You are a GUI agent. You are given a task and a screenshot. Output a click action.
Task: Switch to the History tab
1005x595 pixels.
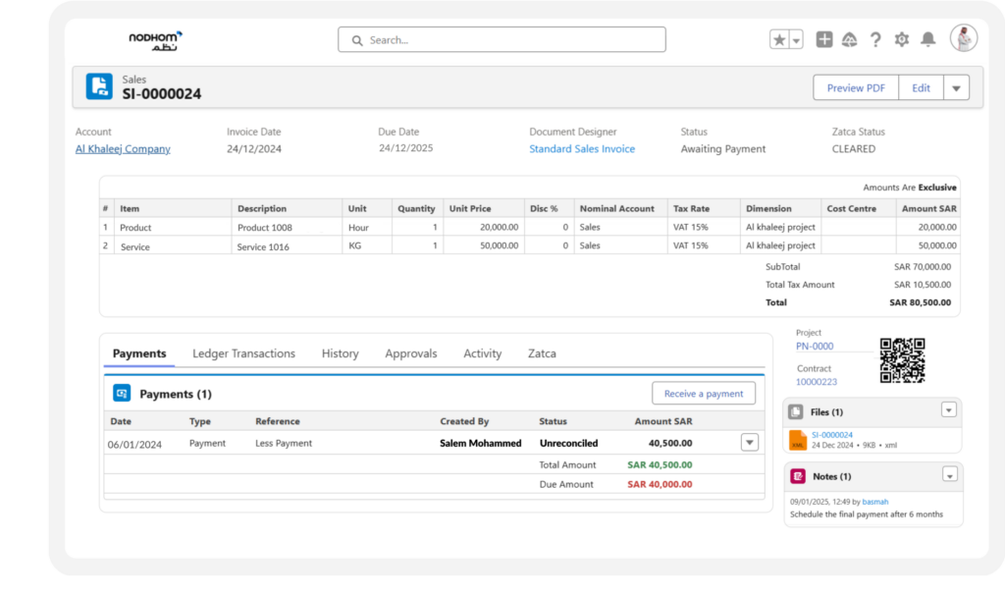341,353
